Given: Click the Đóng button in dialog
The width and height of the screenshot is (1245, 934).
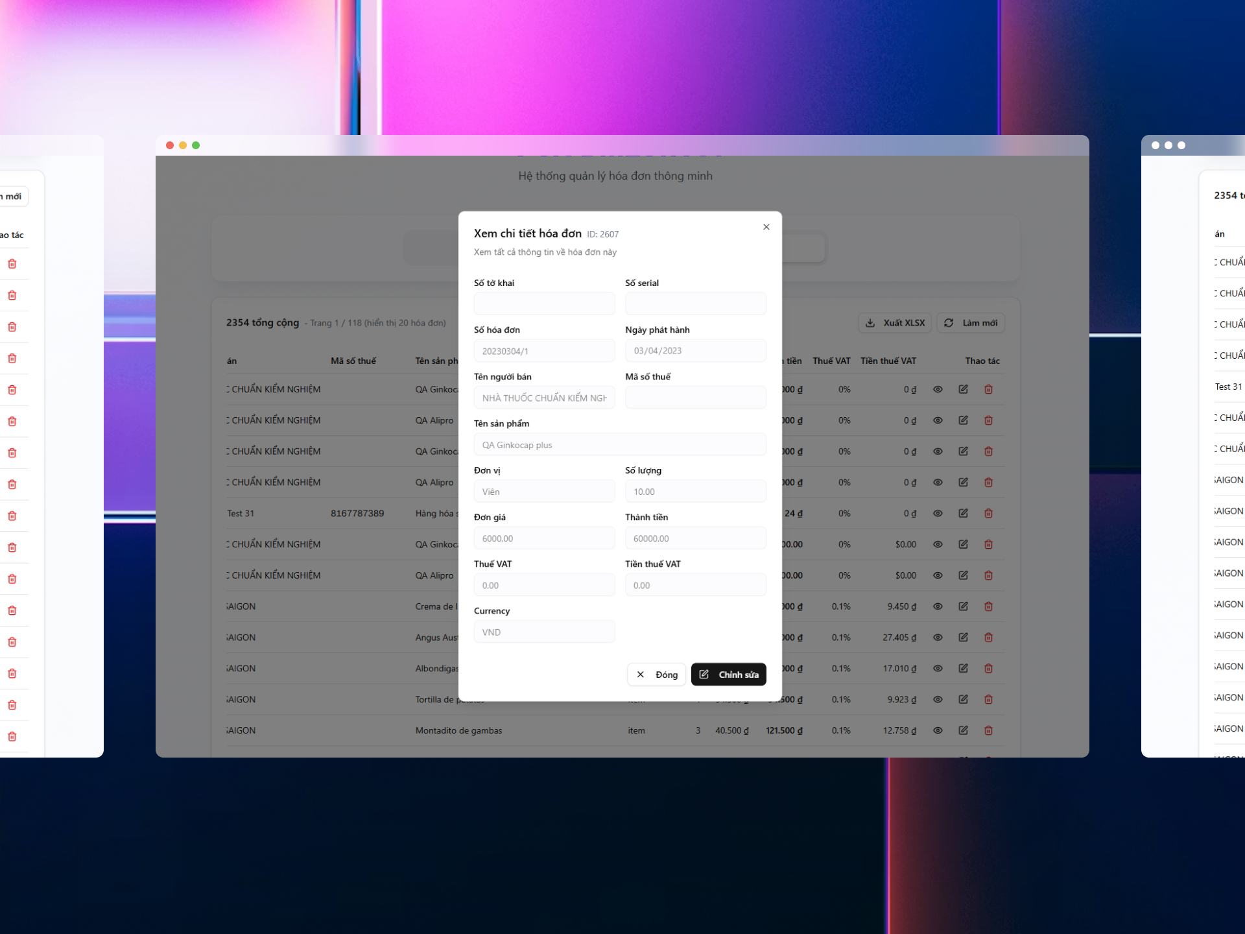Looking at the screenshot, I should pyautogui.click(x=656, y=675).
